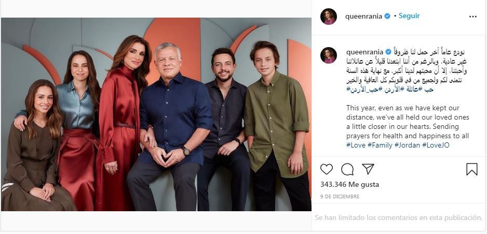View the 343.346 Me gusta likes list

pyautogui.click(x=349, y=185)
